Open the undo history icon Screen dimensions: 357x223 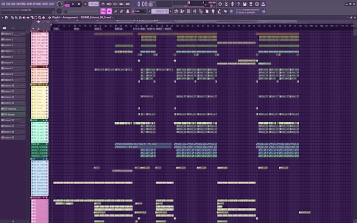(220, 4)
